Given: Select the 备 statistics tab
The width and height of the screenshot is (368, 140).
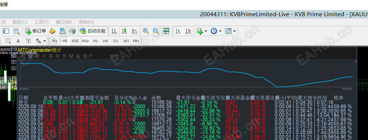Looking at the screenshot, I should click(78, 56).
